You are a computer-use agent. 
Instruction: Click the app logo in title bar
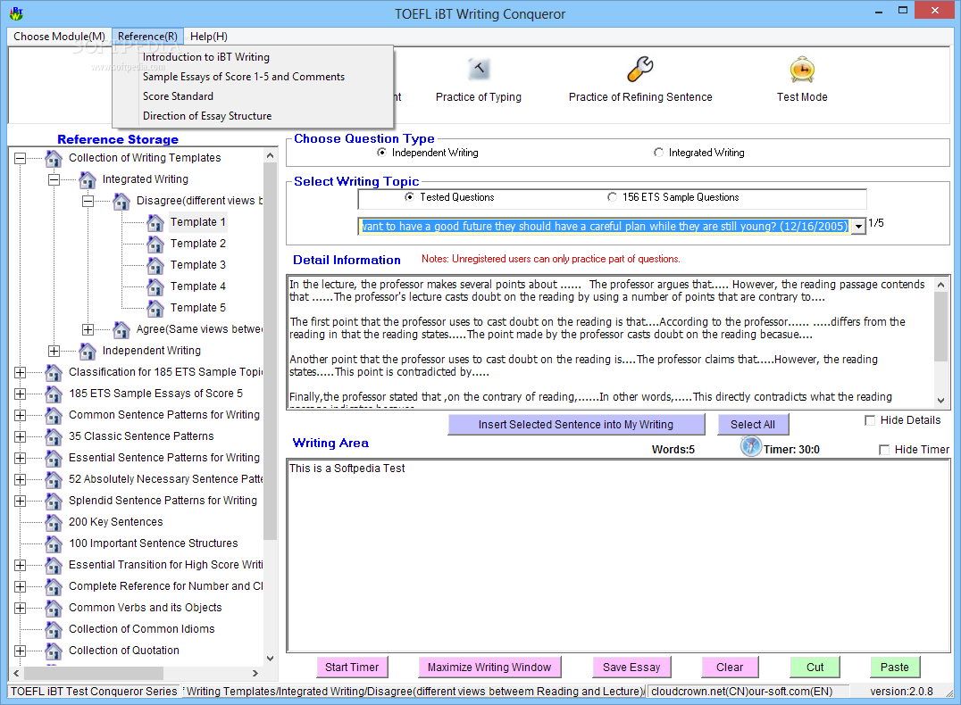[x=16, y=12]
